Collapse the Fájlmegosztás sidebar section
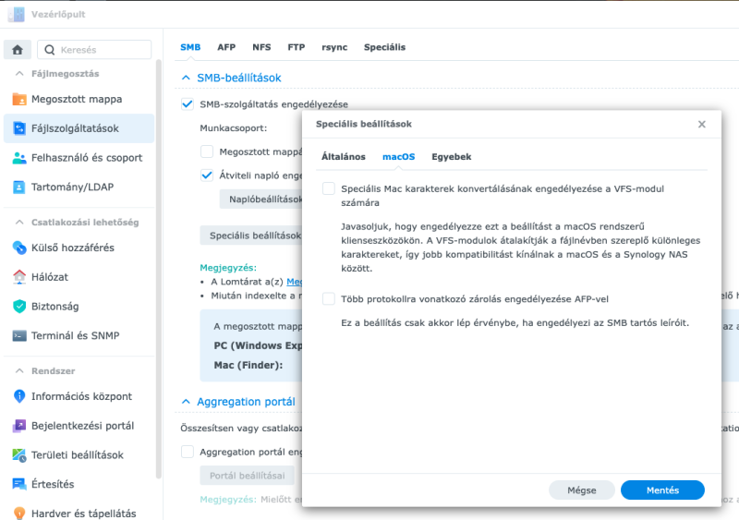This screenshot has height=520, width=739. coord(19,74)
